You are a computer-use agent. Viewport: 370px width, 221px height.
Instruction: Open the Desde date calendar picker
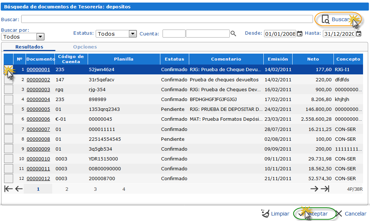tap(300, 34)
